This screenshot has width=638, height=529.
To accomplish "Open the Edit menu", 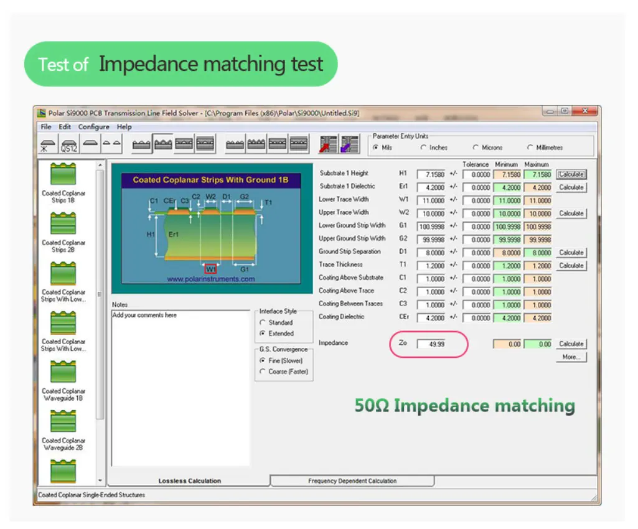I will point(65,126).
